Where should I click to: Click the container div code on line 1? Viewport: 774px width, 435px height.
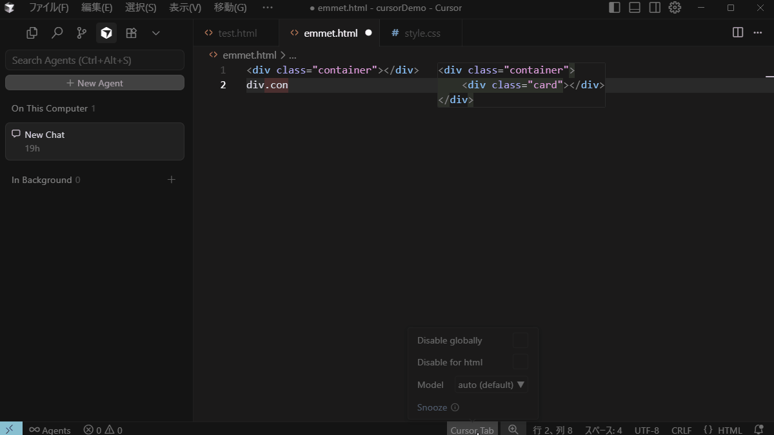(332, 70)
